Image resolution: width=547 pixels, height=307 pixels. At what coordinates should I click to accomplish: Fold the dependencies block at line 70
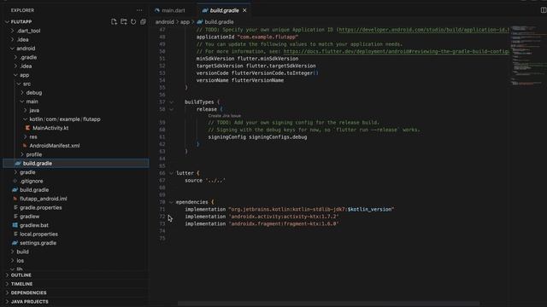coord(171,202)
